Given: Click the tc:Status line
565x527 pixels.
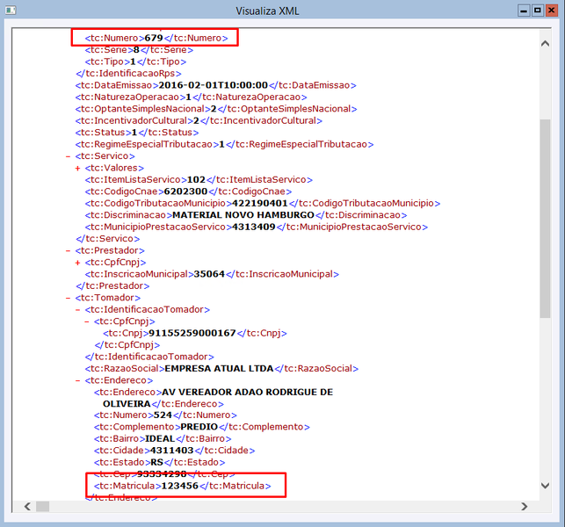Looking at the screenshot, I should [x=137, y=133].
